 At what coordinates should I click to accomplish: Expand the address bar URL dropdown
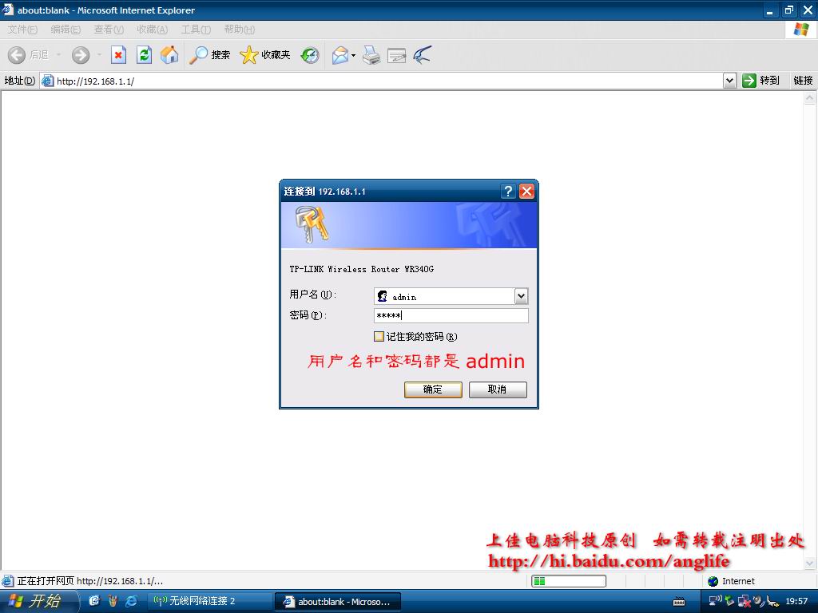click(x=730, y=81)
